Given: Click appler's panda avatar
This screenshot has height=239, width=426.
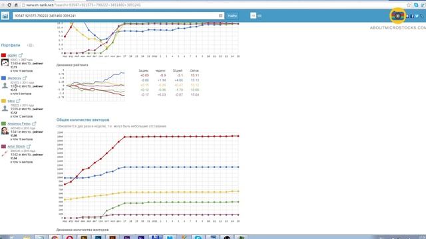Looking at the screenshot, I should pyautogui.click(x=5, y=62).
